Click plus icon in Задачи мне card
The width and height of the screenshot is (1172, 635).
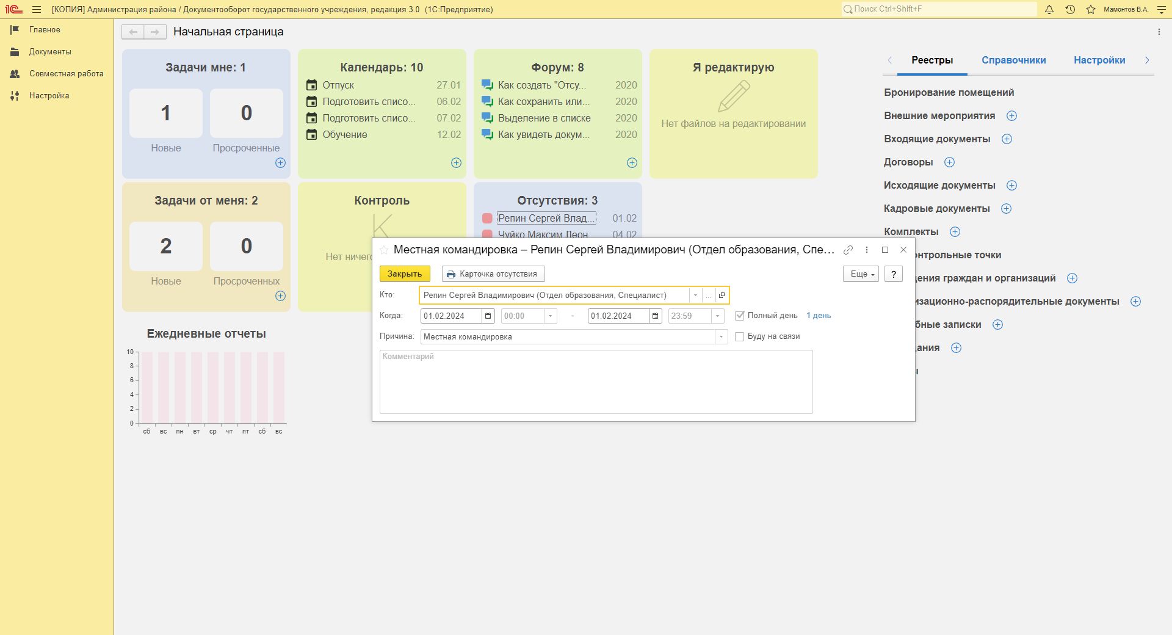click(280, 162)
